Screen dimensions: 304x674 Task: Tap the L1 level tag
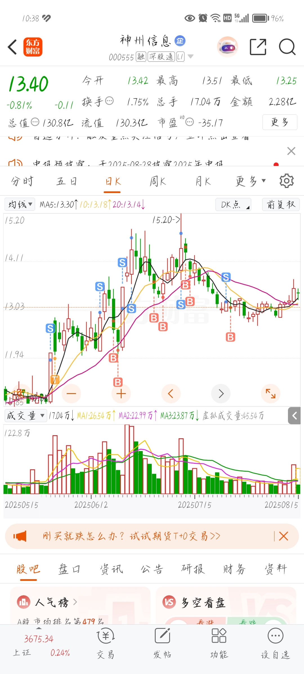180,57
